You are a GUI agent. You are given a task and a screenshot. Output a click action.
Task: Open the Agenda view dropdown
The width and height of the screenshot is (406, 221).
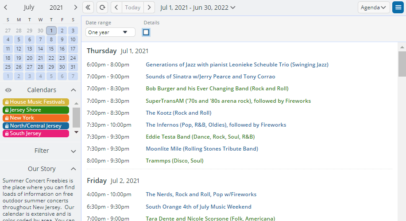click(x=374, y=8)
